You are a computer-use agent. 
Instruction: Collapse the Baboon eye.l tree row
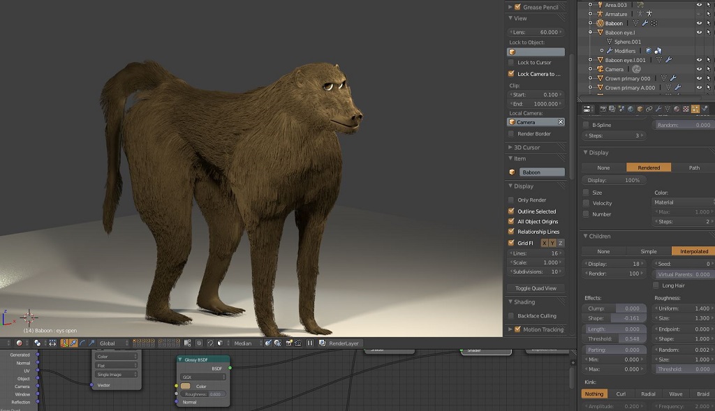click(590, 32)
